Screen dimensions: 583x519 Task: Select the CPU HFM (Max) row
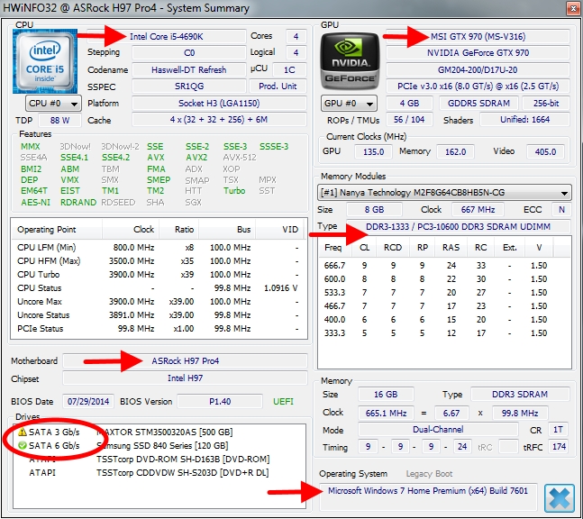tap(159, 261)
